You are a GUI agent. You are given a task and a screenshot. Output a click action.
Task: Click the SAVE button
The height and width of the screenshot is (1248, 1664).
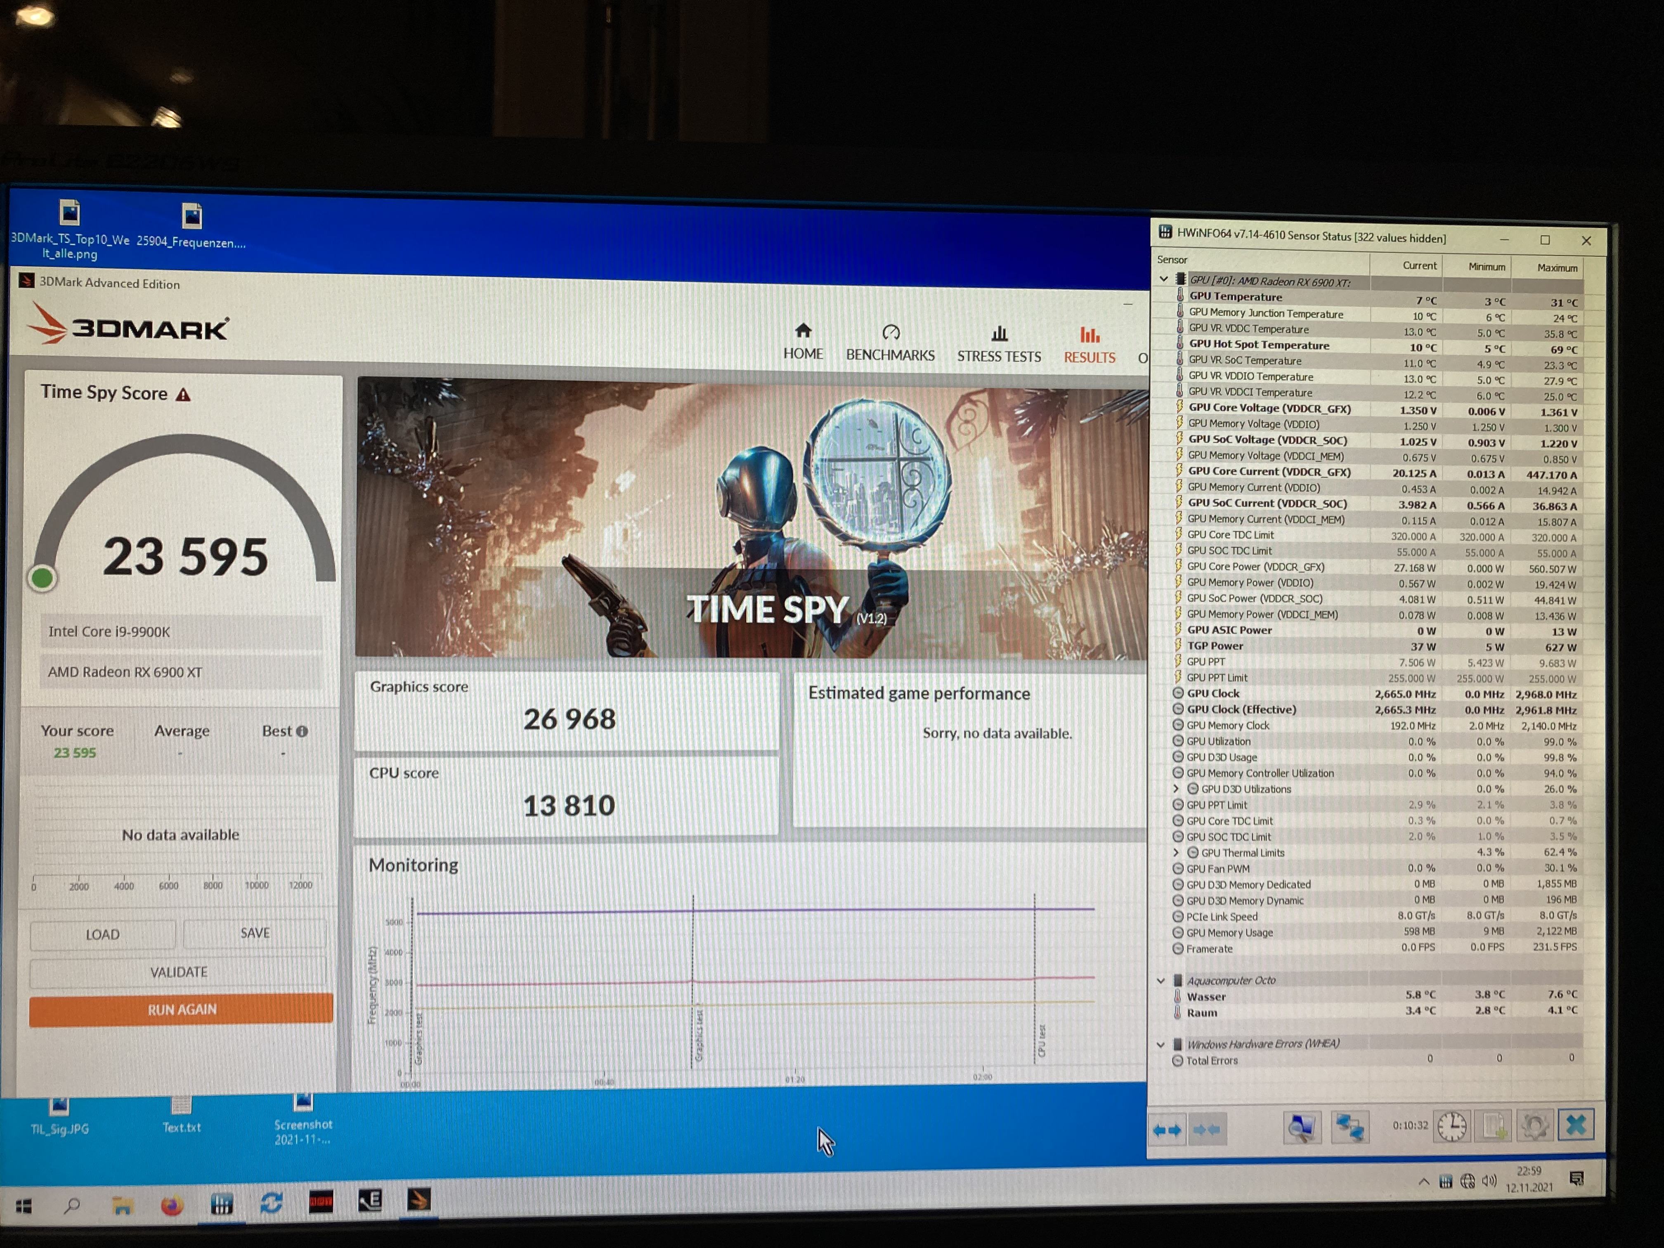coord(255,933)
